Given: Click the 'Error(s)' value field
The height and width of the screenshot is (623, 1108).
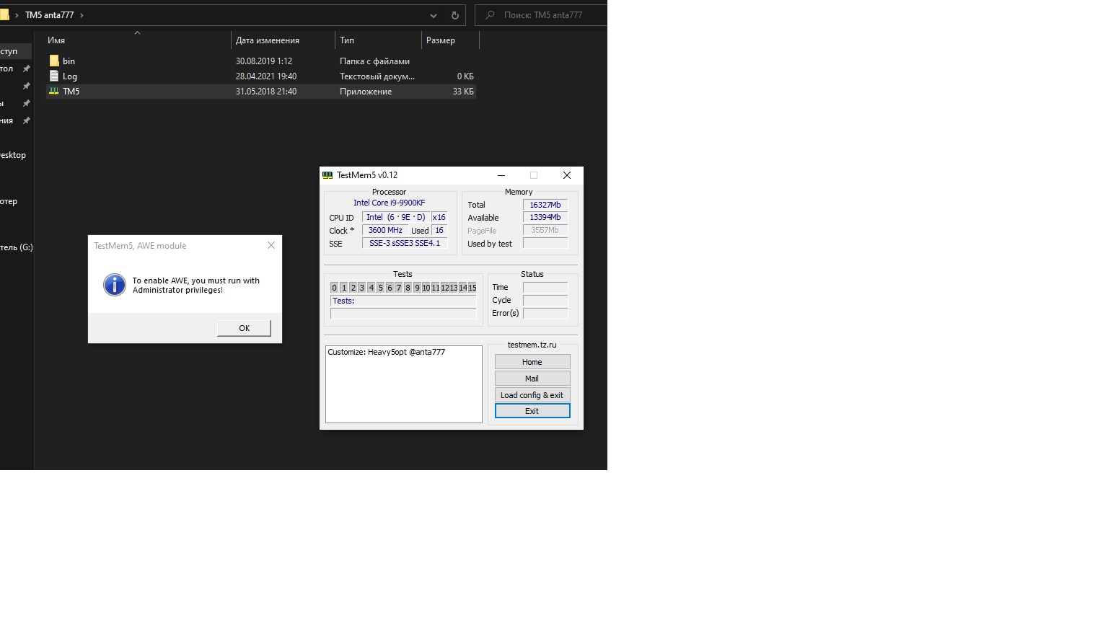Looking at the screenshot, I should click(x=545, y=313).
